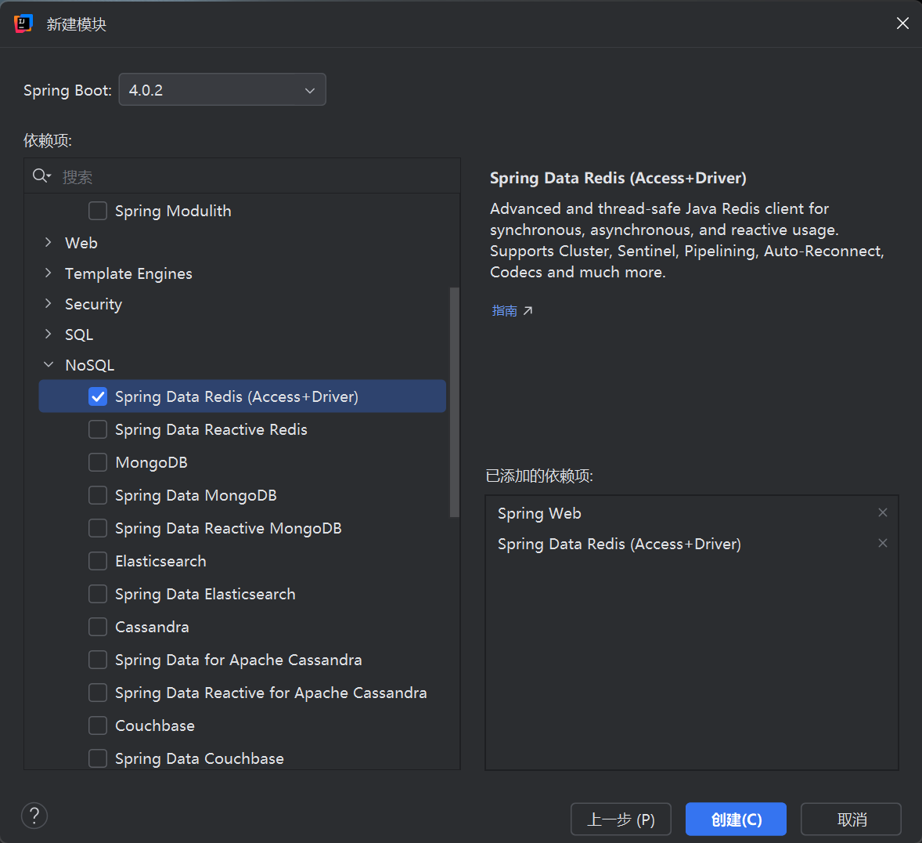
Task: Click the 创建(C) button
Action: click(x=737, y=819)
